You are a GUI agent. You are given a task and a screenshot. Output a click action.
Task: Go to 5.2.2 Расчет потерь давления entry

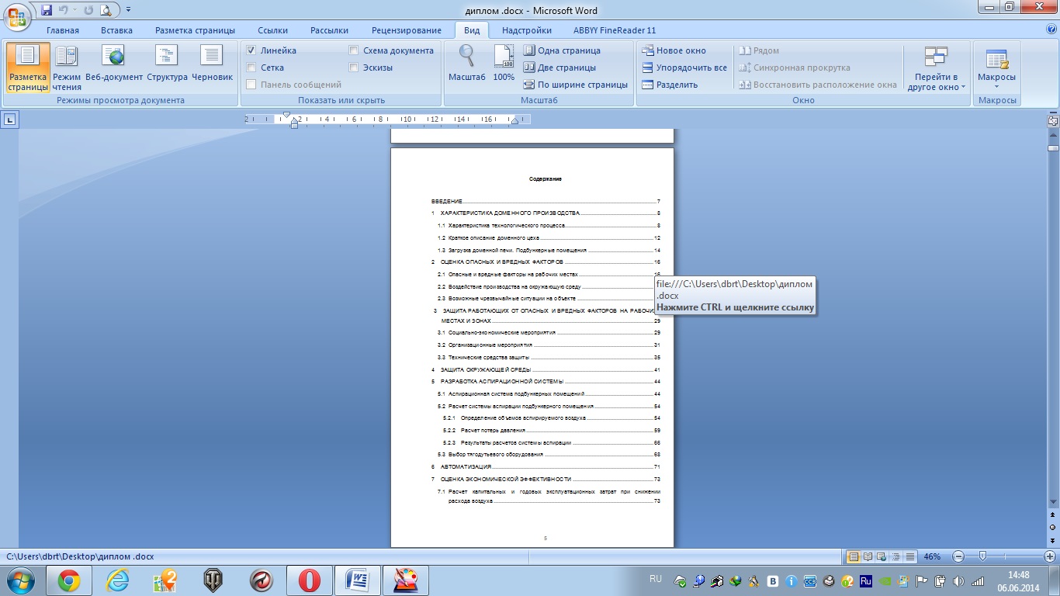point(552,429)
